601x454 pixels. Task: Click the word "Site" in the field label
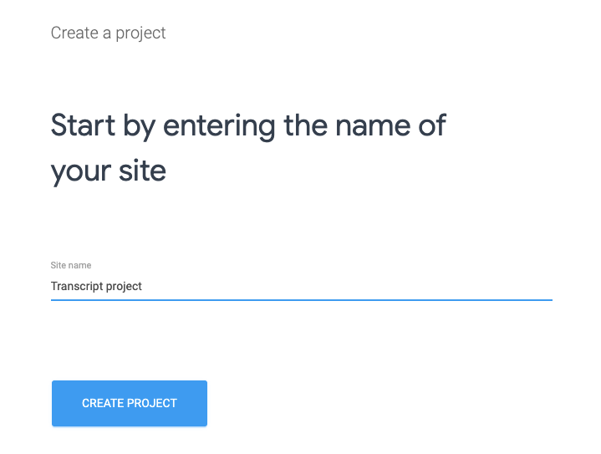(x=58, y=266)
